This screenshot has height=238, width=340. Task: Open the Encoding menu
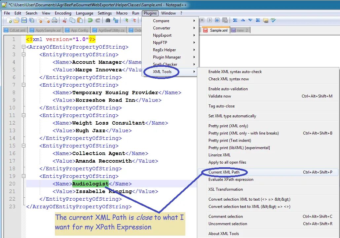(63, 13)
